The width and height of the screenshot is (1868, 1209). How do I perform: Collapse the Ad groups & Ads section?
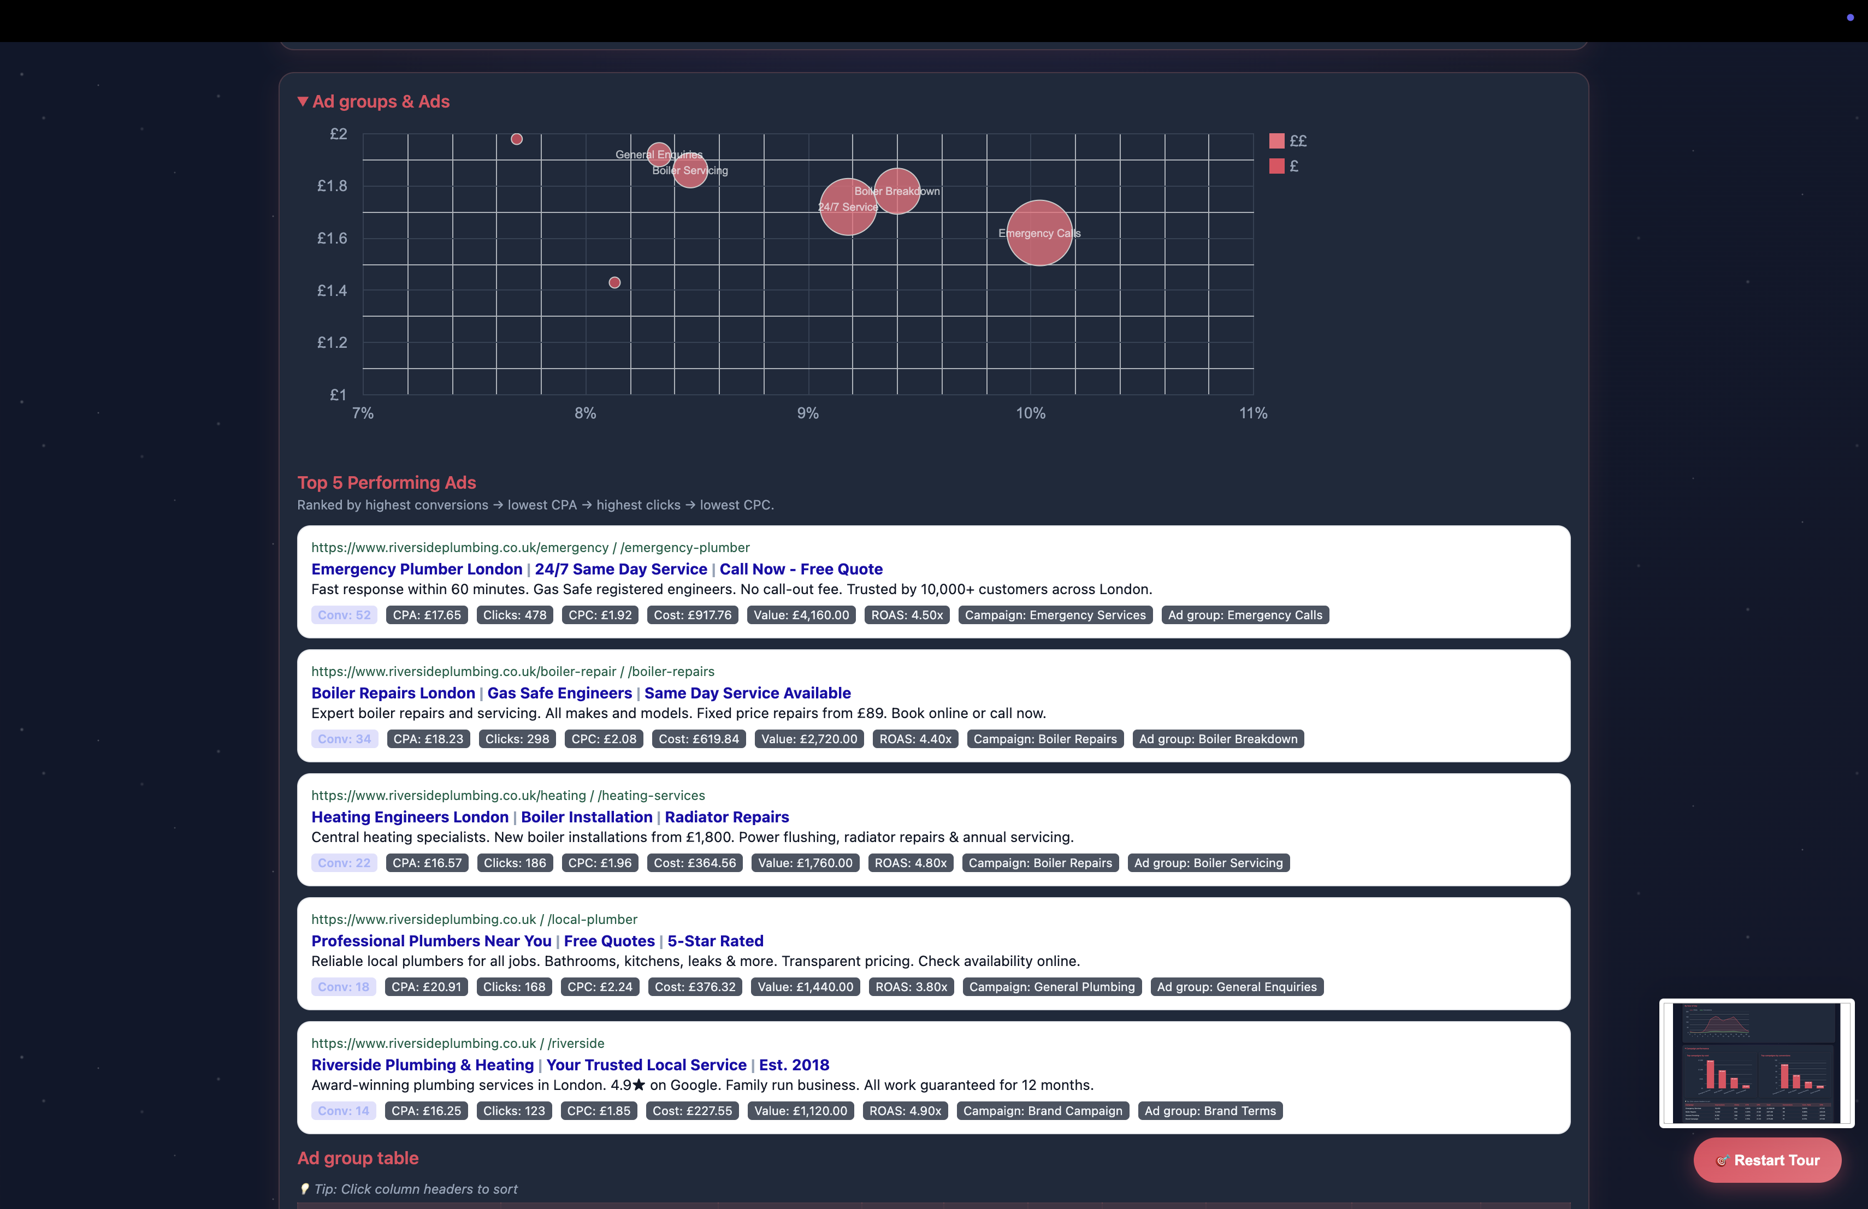(373, 101)
